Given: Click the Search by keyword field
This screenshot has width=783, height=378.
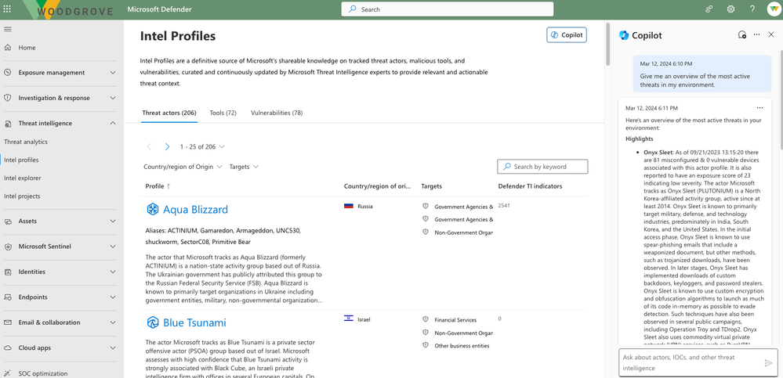Looking at the screenshot, I should pyautogui.click(x=542, y=167).
